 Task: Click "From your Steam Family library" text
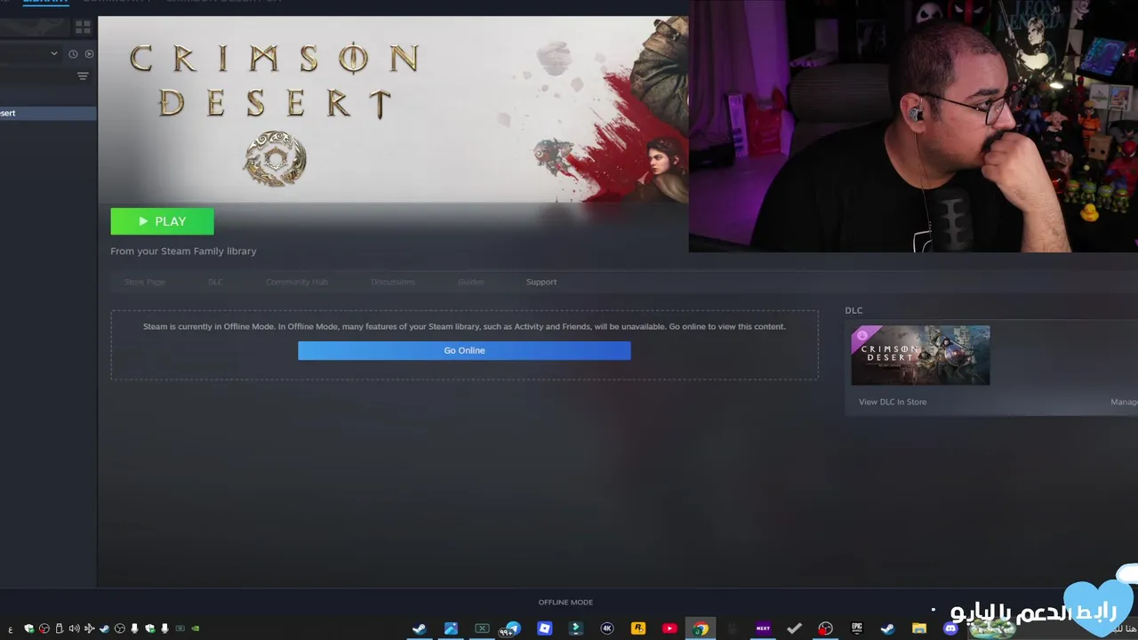point(183,252)
